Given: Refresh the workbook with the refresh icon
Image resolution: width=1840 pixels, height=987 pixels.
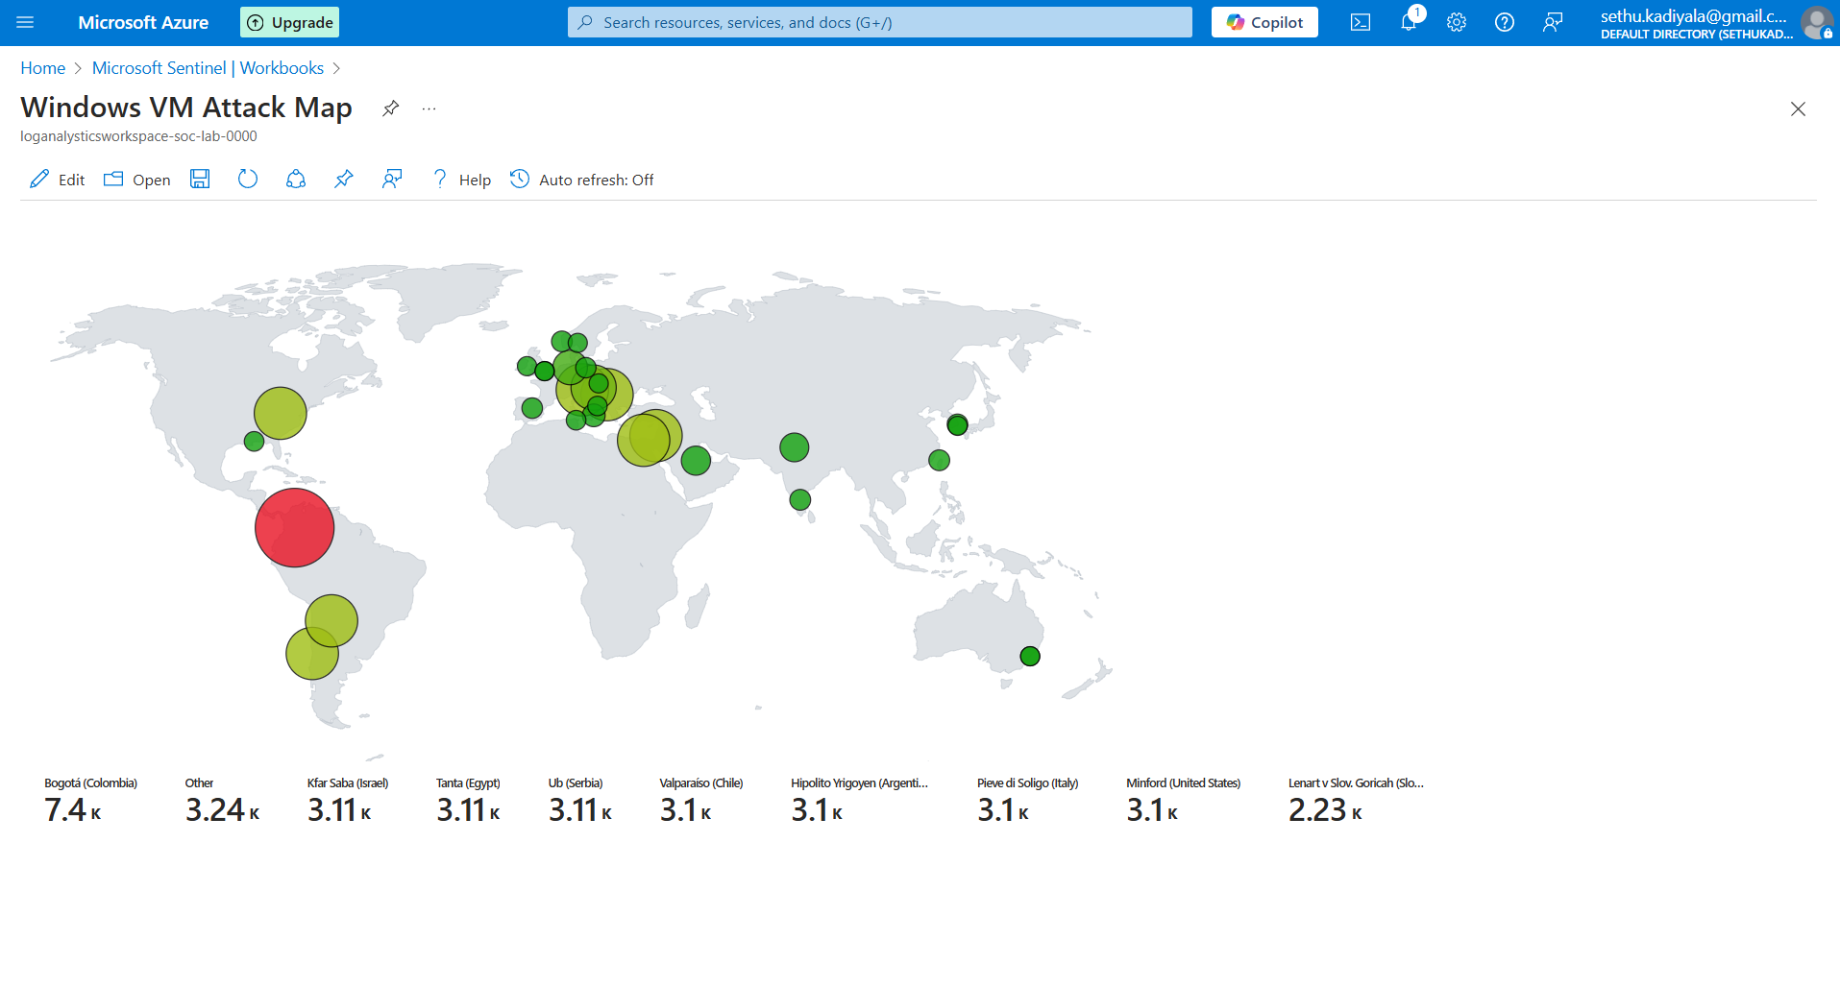Looking at the screenshot, I should coord(248,180).
